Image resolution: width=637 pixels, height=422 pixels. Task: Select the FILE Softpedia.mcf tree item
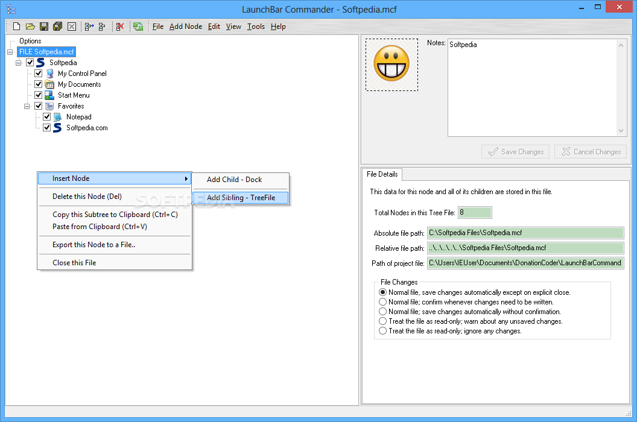pyautogui.click(x=46, y=52)
